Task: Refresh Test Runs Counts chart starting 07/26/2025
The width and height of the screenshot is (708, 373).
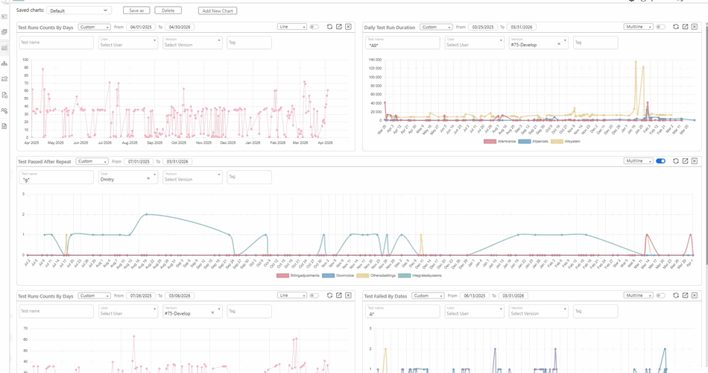Action: [x=329, y=295]
